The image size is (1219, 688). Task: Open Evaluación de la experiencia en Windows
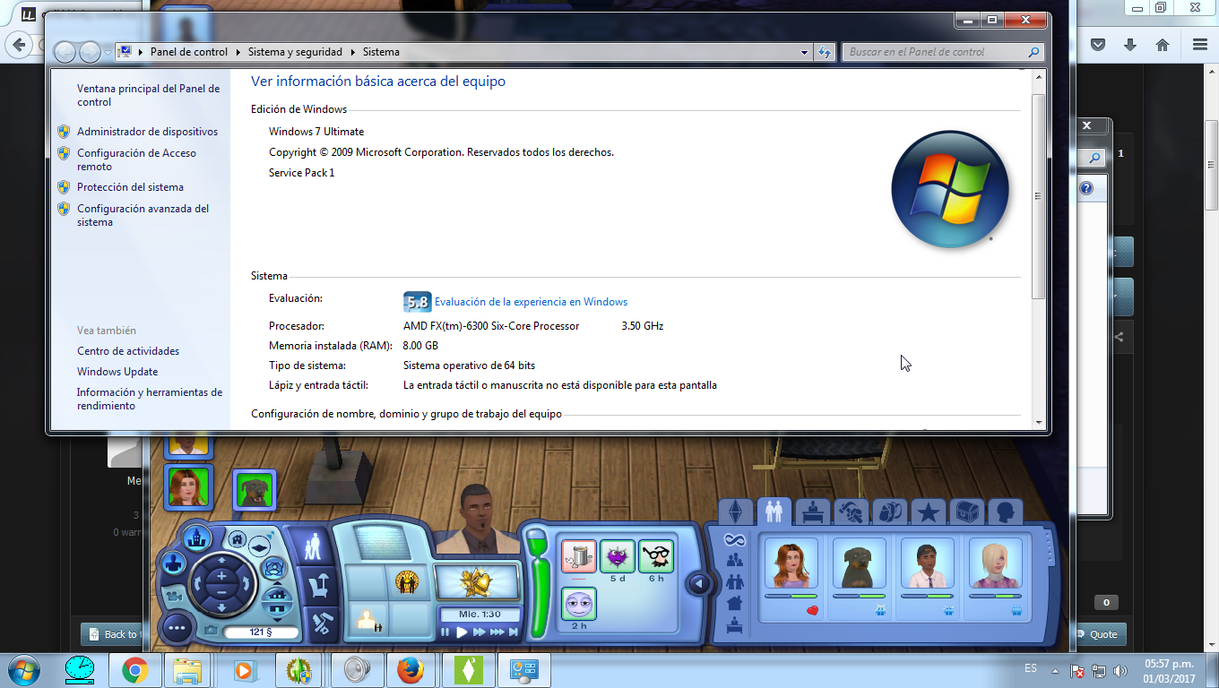[x=531, y=302]
